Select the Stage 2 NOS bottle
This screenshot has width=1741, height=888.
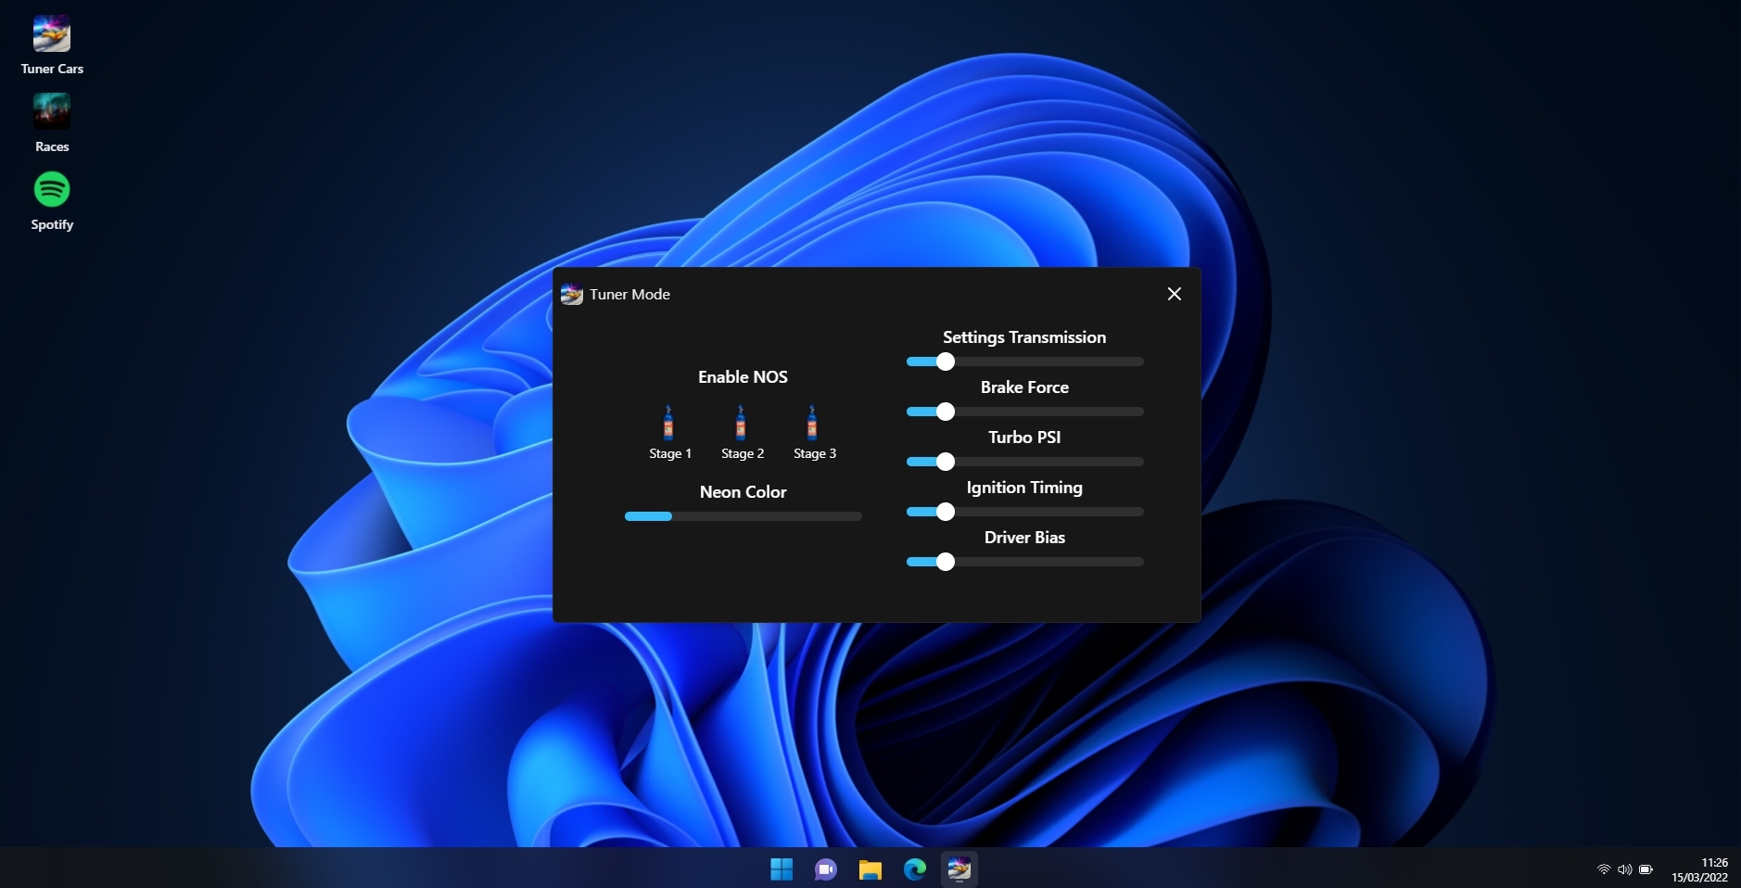(x=741, y=423)
